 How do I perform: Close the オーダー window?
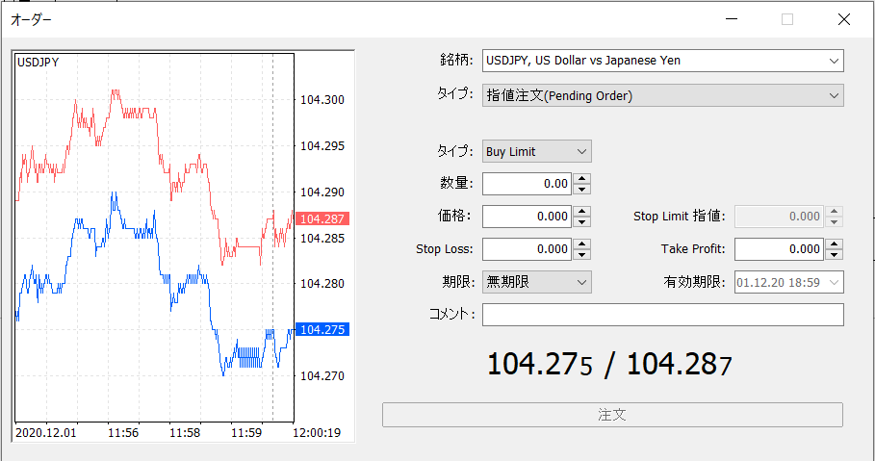pyautogui.click(x=844, y=19)
